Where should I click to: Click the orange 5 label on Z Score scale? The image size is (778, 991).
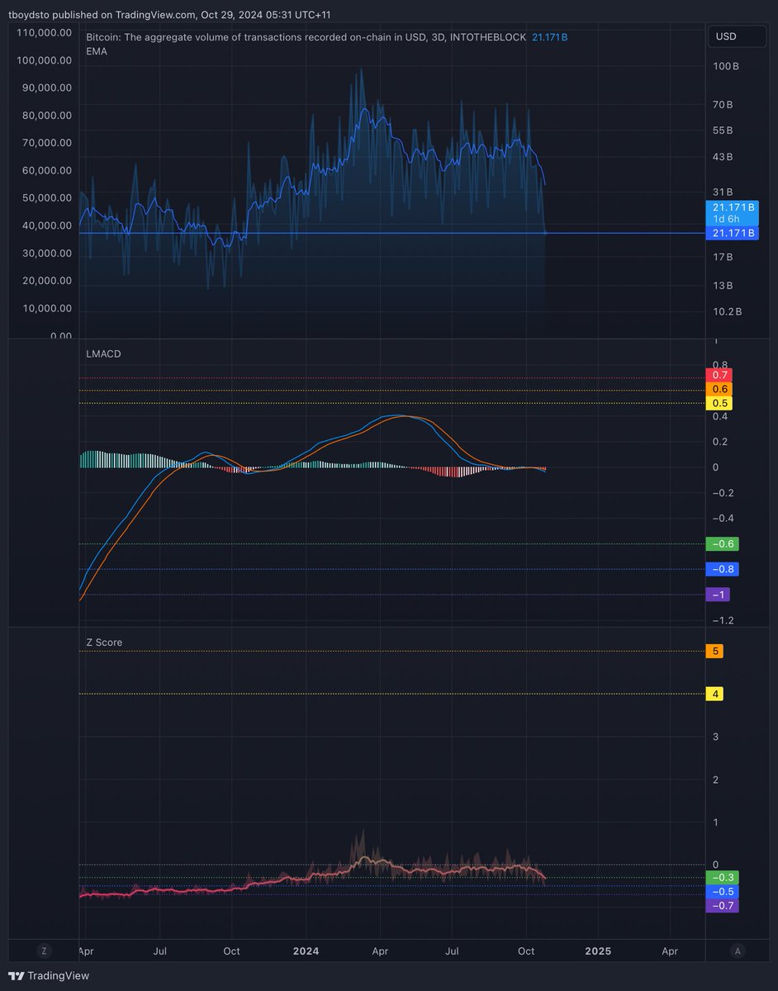714,651
